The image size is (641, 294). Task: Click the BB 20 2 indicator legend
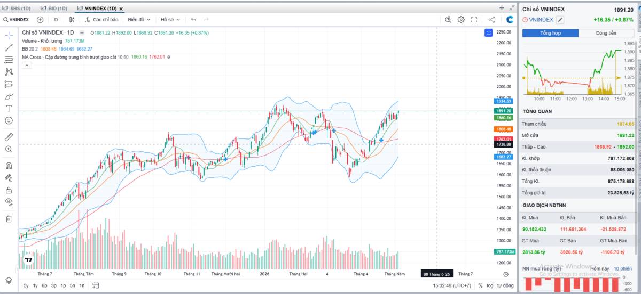click(x=30, y=49)
